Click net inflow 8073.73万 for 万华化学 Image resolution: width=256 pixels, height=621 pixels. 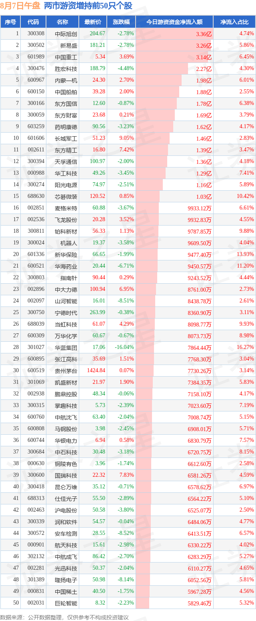coord(199,336)
